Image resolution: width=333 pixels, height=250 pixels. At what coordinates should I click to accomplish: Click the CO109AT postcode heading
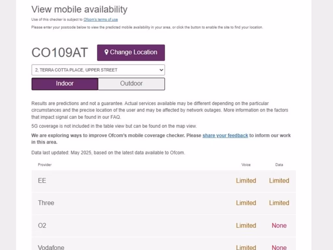point(60,53)
